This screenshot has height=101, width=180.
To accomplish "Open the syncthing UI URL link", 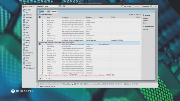I will [x=117, y=40].
